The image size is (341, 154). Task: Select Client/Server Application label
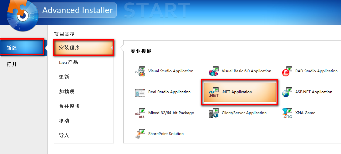click(244, 113)
